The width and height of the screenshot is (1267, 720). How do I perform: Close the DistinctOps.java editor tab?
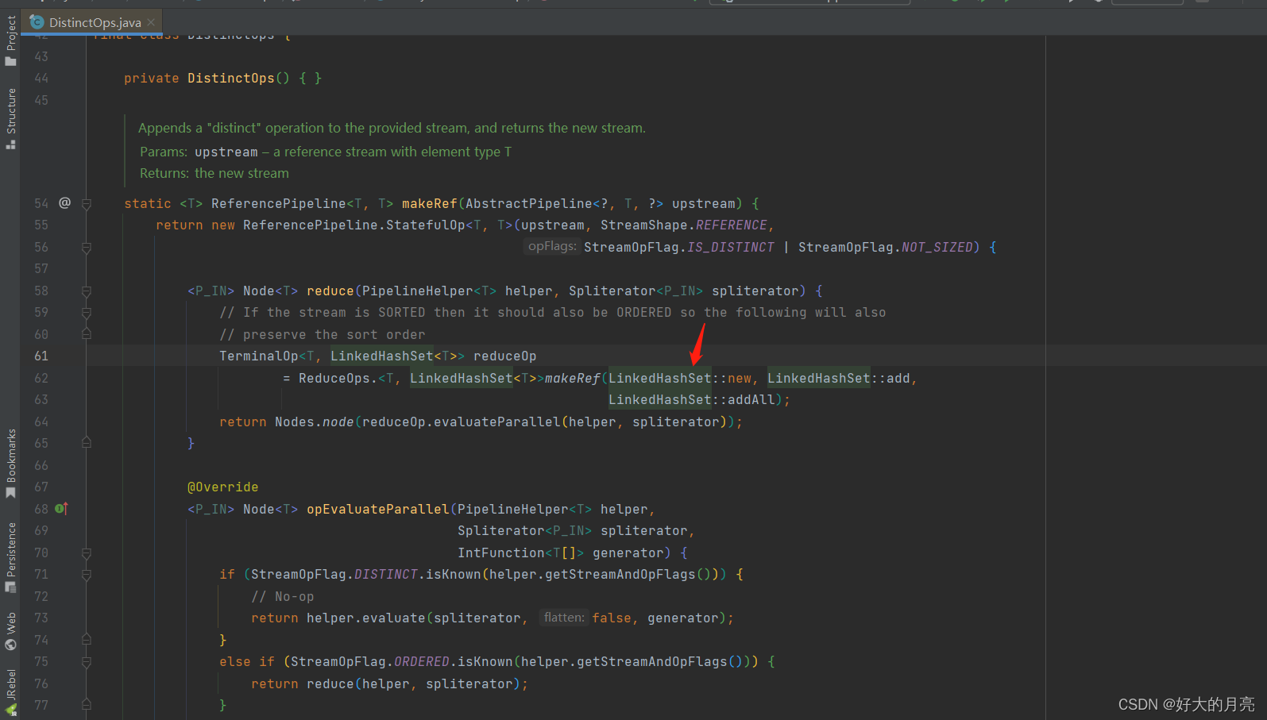tap(151, 22)
